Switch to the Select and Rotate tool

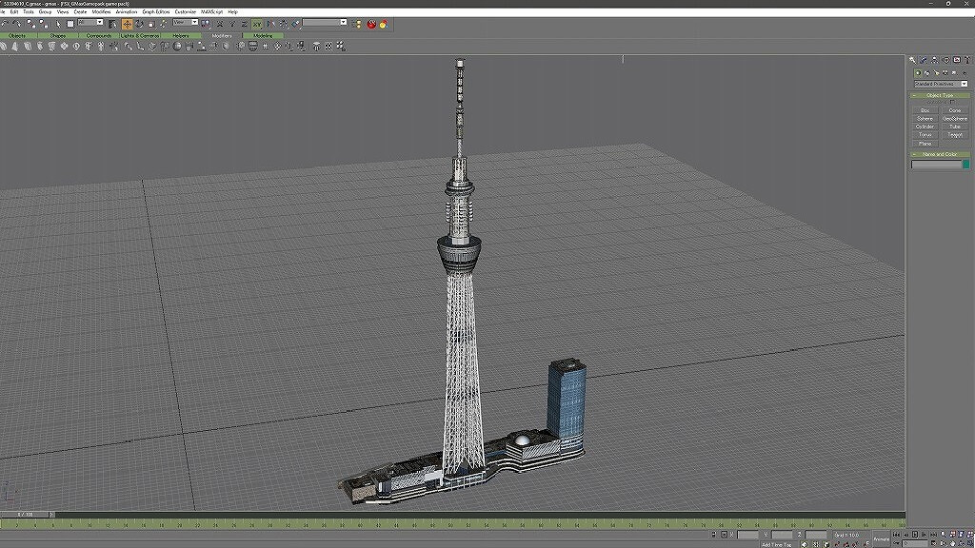(x=139, y=24)
